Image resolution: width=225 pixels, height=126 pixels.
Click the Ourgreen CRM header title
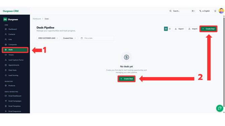(x=11, y=11)
